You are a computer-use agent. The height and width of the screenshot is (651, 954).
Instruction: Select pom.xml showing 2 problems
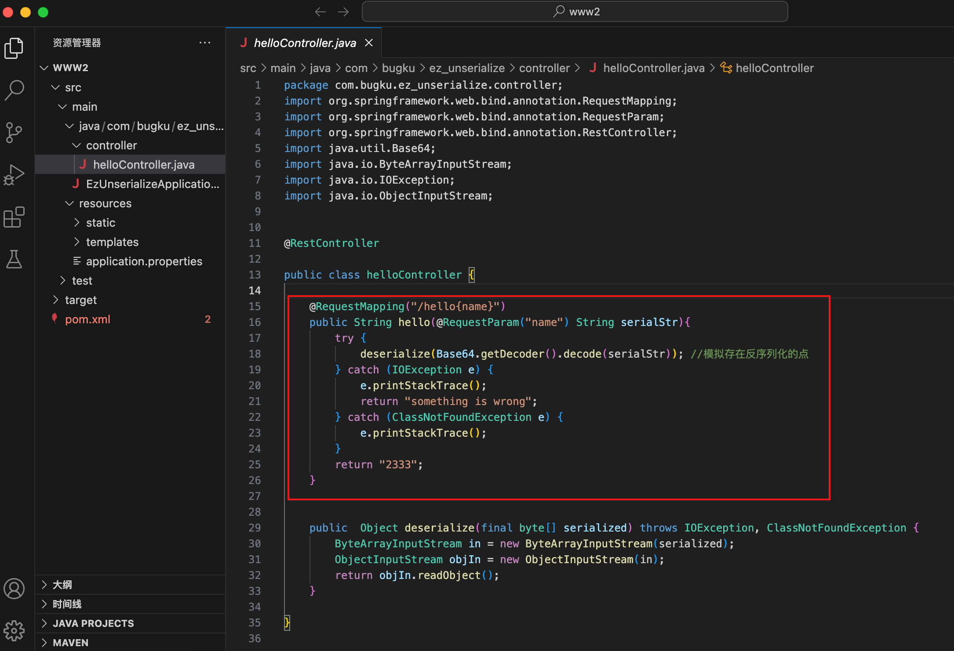tap(87, 319)
